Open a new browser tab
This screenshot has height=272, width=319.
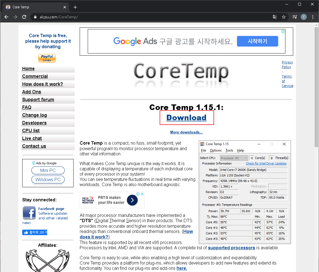coord(75,7)
